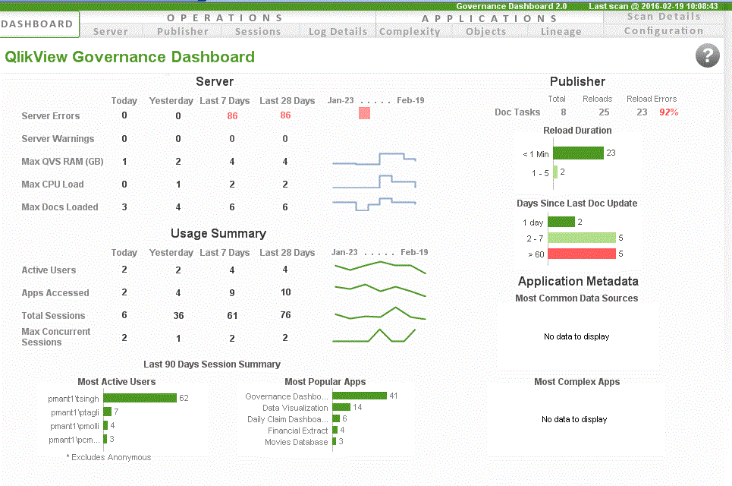Screen dimensions: 732x486
Task: Click the Max Docs Loaded label
Action: (60, 207)
